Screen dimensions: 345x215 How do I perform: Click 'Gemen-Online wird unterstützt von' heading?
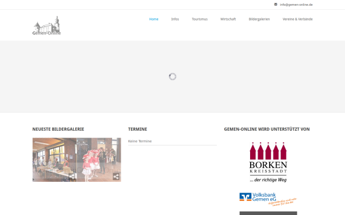click(267, 129)
